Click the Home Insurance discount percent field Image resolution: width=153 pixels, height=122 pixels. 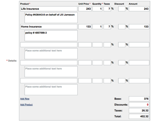(x=122, y=27)
